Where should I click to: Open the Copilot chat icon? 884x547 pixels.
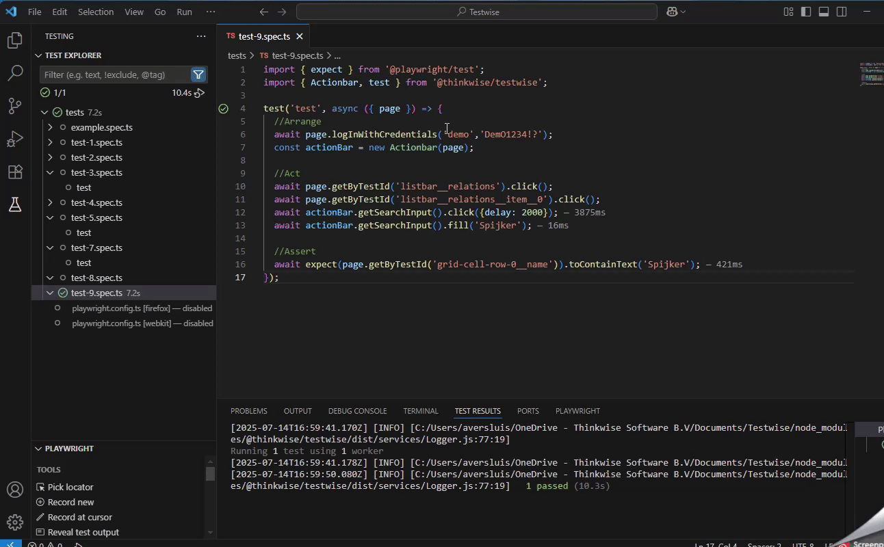[x=672, y=12]
